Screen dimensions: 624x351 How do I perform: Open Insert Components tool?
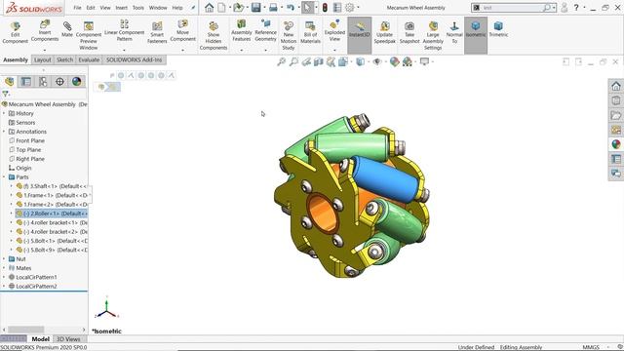point(45,30)
